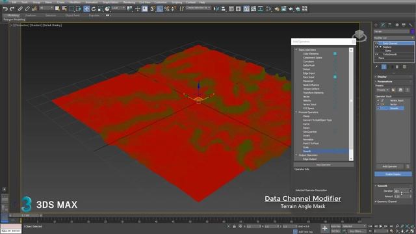Toggle Smooth operator checkbox in stack
This screenshot has width=416, height=234.
tap(378, 109)
